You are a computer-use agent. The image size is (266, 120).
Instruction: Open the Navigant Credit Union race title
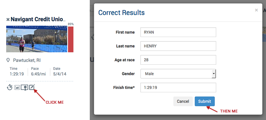point(38,19)
